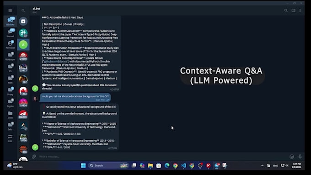311x175 pixels.
Task: Click the Telegram icon in the taskbar
Action: click(217, 165)
